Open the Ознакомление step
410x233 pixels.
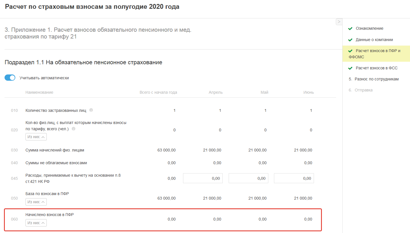[x=369, y=29]
